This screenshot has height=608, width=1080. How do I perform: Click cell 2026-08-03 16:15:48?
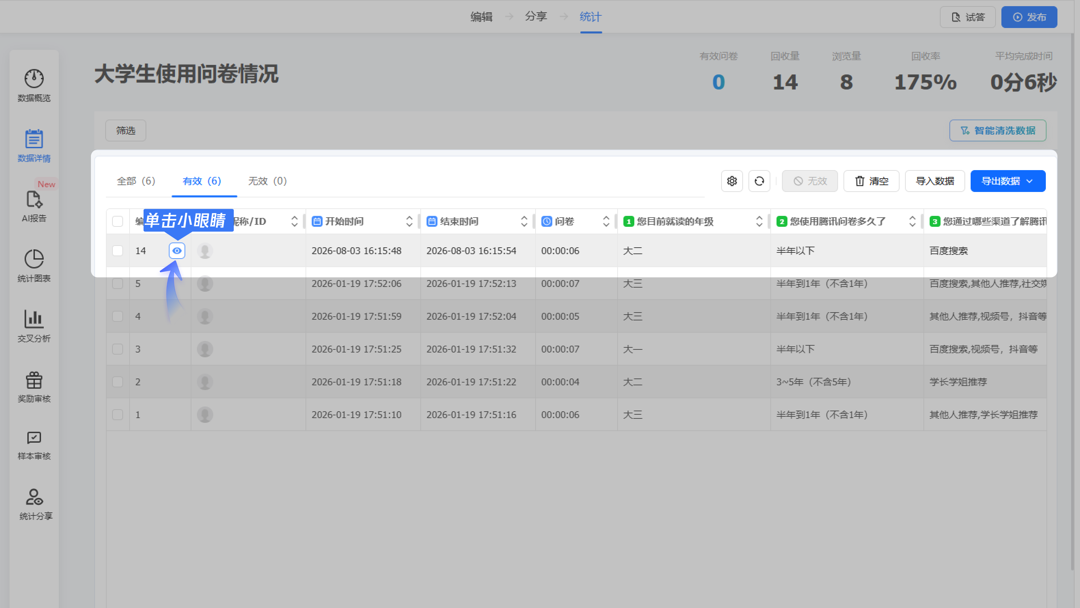356,251
